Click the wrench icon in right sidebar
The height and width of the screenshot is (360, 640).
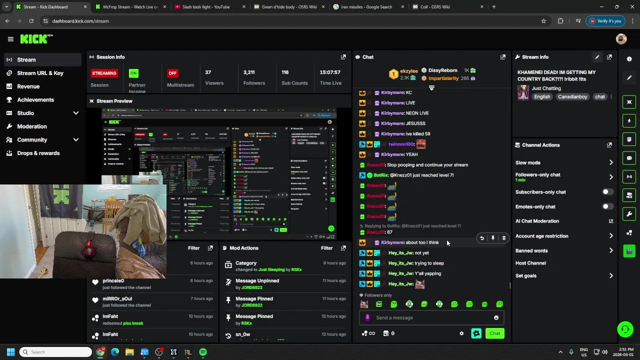[x=629, y=214]
